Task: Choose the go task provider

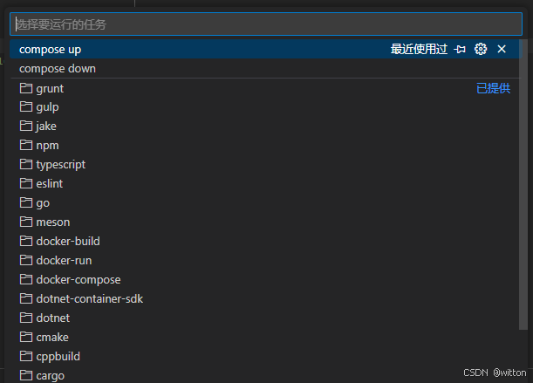Action: [x=43, y=203]
